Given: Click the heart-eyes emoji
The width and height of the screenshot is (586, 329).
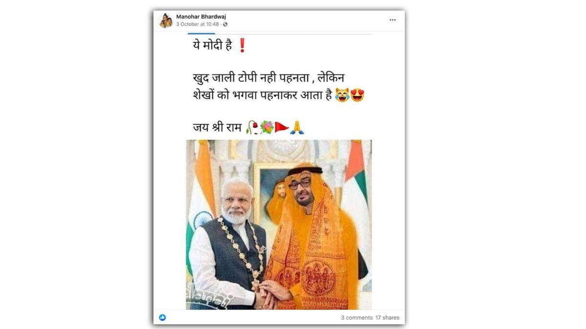Looking at the screenshot, I should tap(357, 96).
